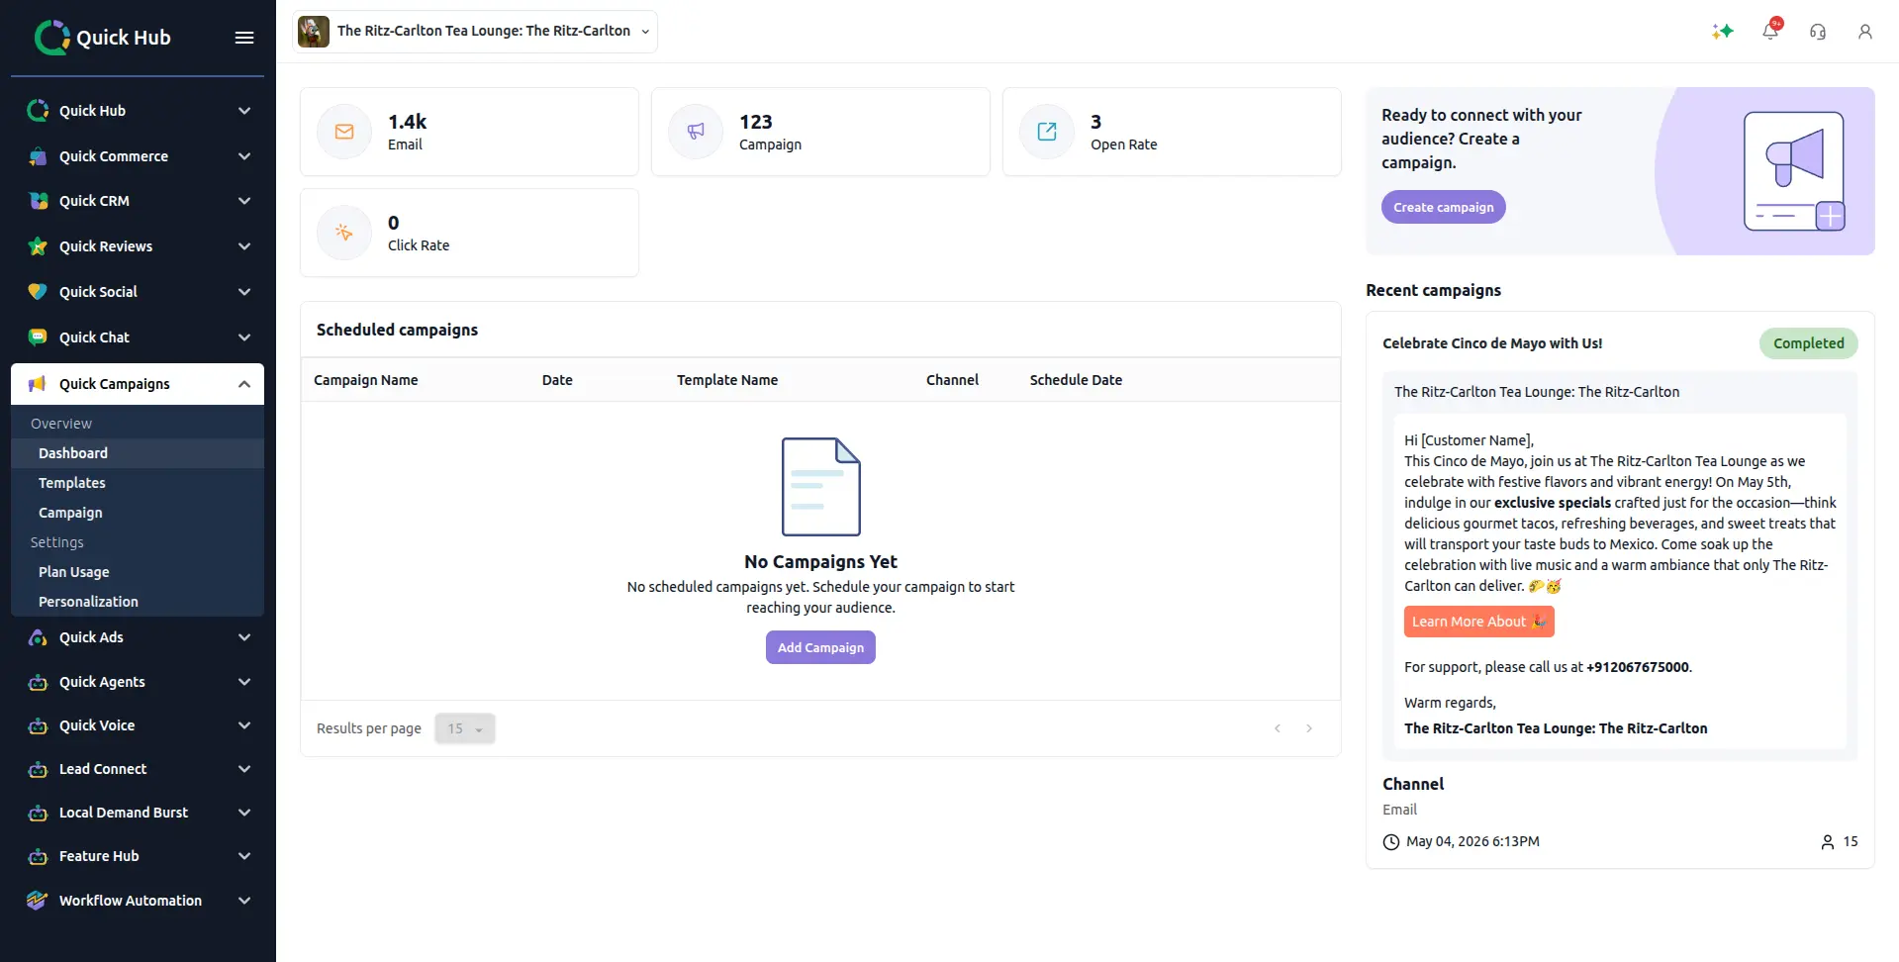Image resolution: width=1899 pixels, height=962 pixels.
Task: Expand the Quick Social chevron
Action: (244, 292)
